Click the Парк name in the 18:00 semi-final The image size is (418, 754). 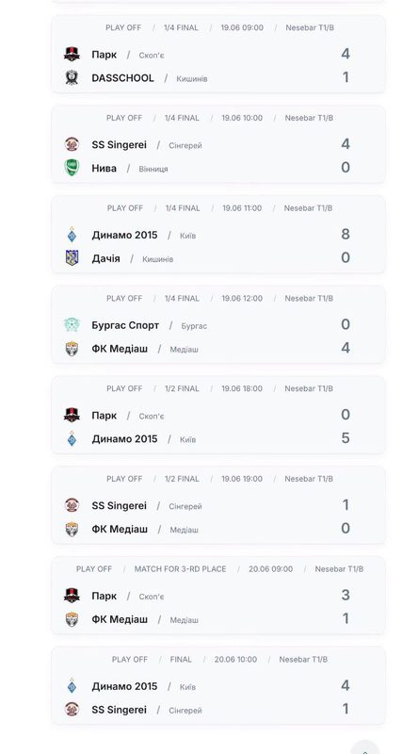coord(104,416)
